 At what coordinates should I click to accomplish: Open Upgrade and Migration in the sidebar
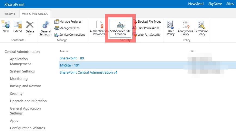click(28, 101)
